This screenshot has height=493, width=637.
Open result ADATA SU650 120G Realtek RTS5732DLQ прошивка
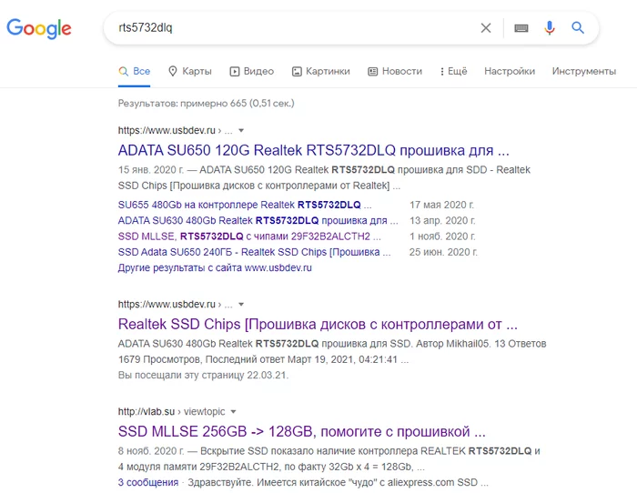click(x=313, y=150)
